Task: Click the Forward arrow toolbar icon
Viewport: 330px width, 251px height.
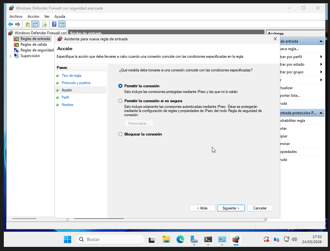Action: [18, 24]
